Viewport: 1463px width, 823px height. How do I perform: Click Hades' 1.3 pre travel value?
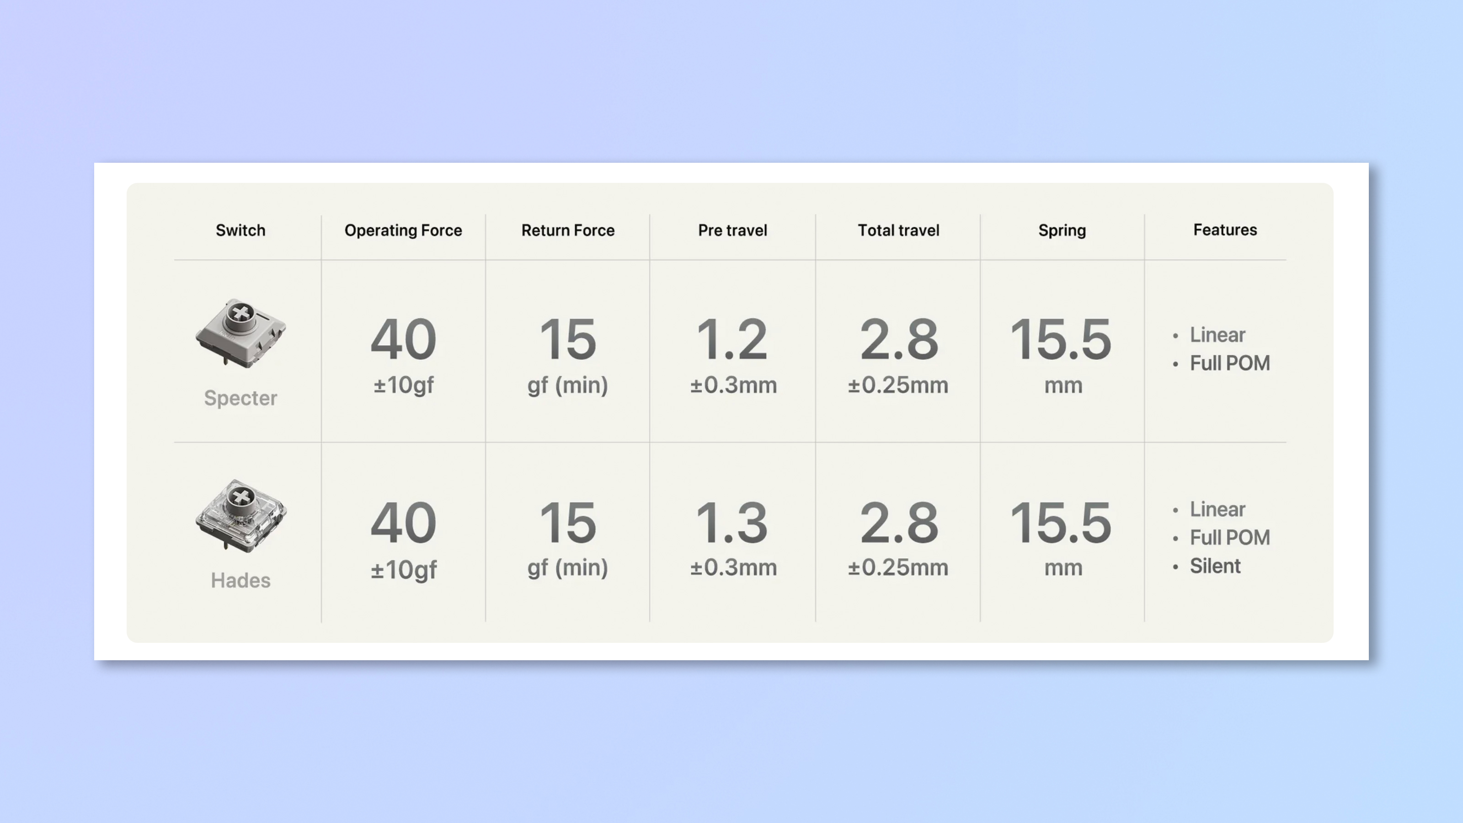(x=732, y=523)
